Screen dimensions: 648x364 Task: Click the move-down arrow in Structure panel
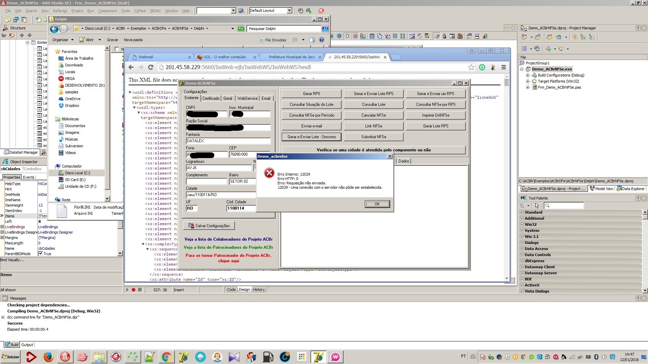30,35
